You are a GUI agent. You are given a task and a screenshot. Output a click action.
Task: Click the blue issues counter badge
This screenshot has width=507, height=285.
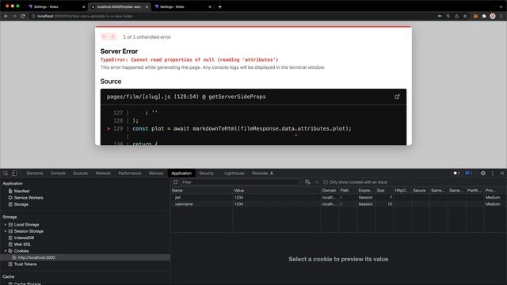(469, 173)
